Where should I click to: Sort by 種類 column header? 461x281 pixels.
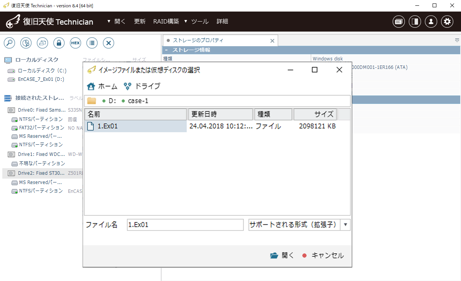(x=273, y=114)
